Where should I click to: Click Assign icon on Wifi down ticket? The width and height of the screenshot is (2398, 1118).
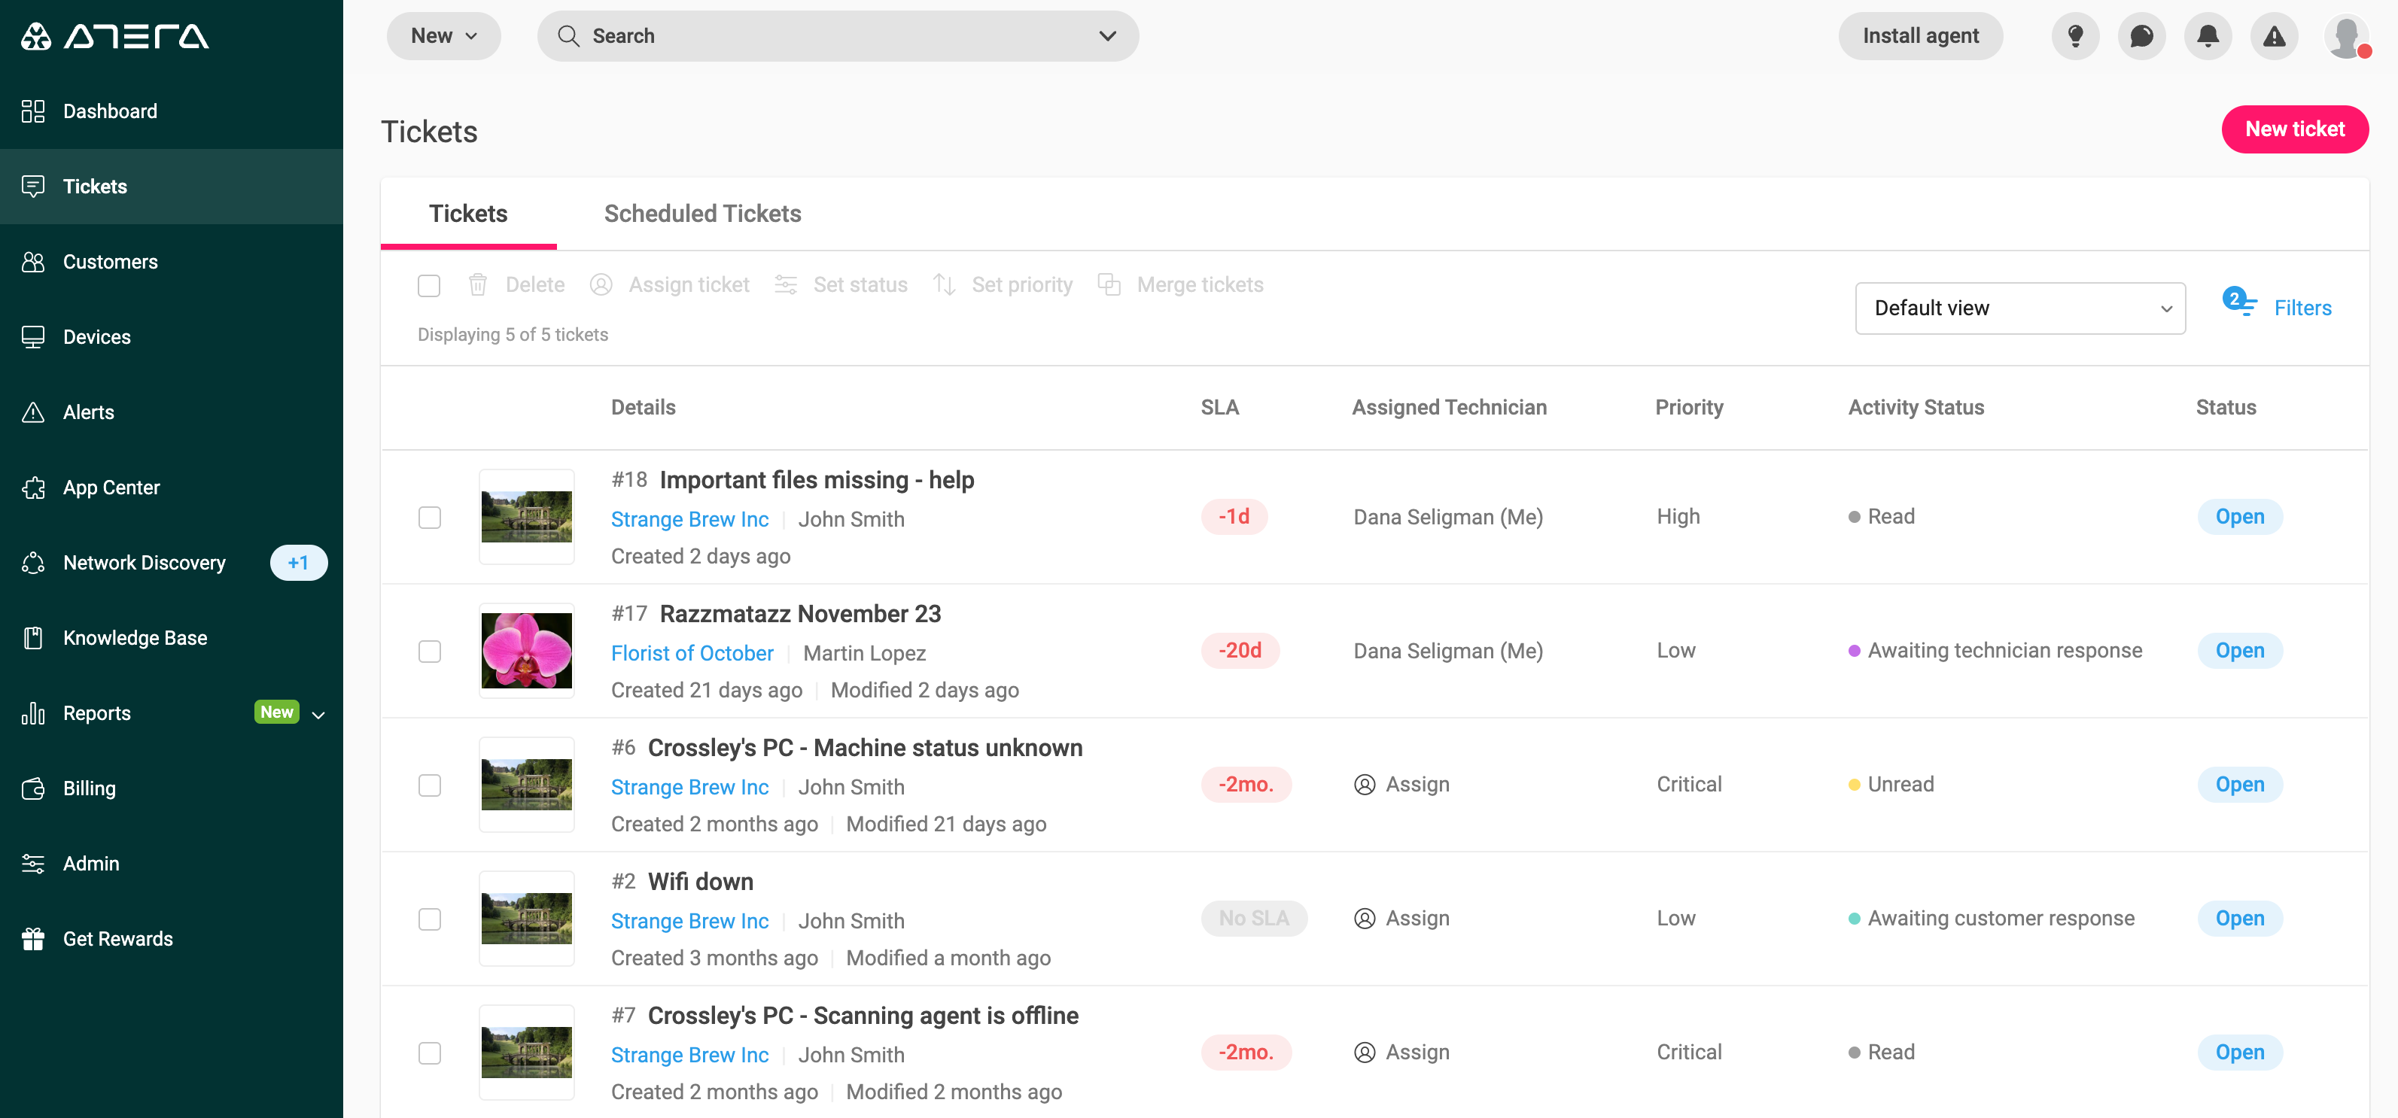pyautogui.click(x=1364, y=919)
